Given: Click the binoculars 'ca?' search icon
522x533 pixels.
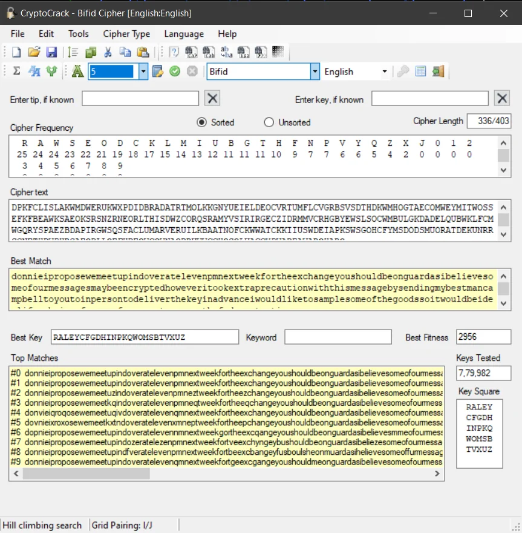Looking at the screenshot, I should pos(191,52).
